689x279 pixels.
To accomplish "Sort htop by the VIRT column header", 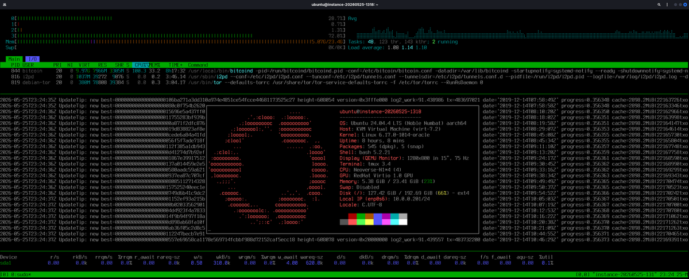I will [x=83, y=65].
